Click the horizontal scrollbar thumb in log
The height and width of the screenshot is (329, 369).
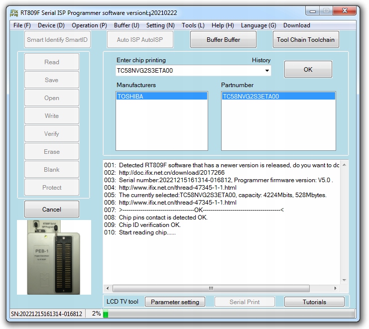click(x=211, y=288)
